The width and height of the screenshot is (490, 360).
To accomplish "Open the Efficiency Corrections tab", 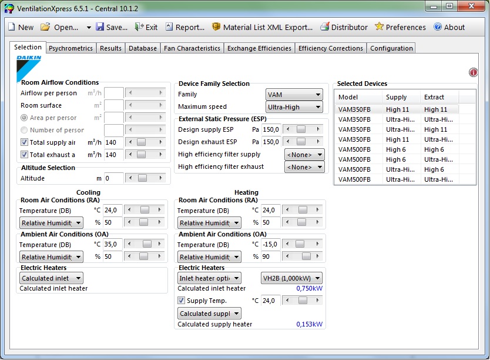I will pyautogui.click(x=331, y=48).
